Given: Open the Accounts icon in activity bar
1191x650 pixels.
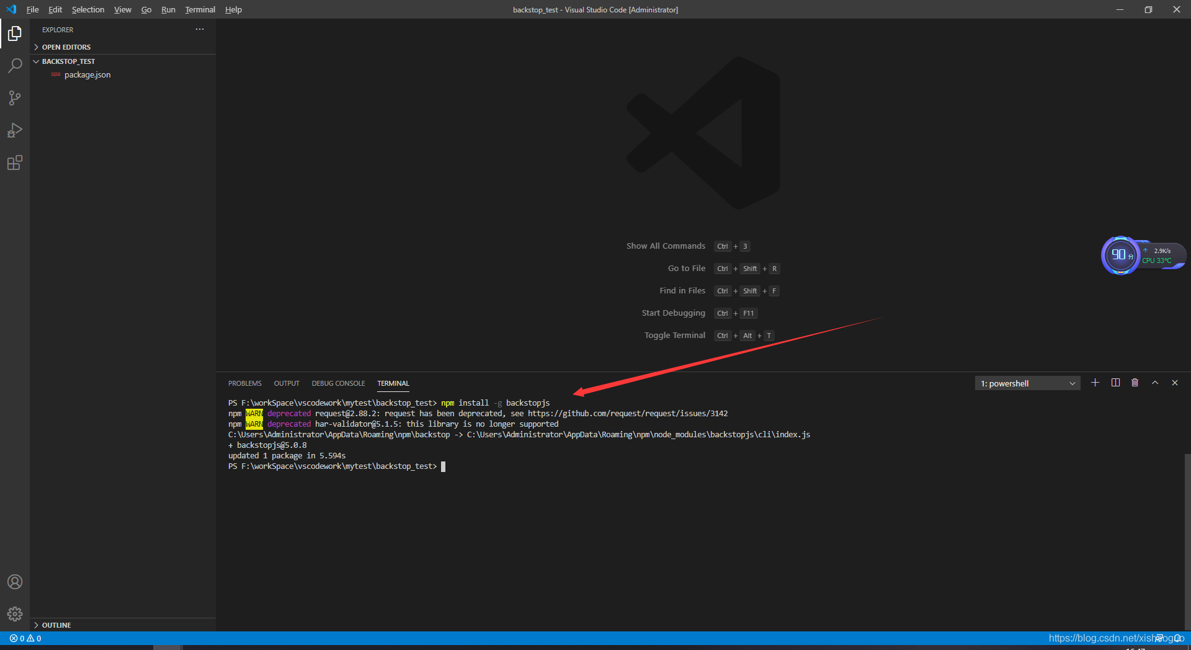Looking at the screenshot, I should [x=15, y=582].
